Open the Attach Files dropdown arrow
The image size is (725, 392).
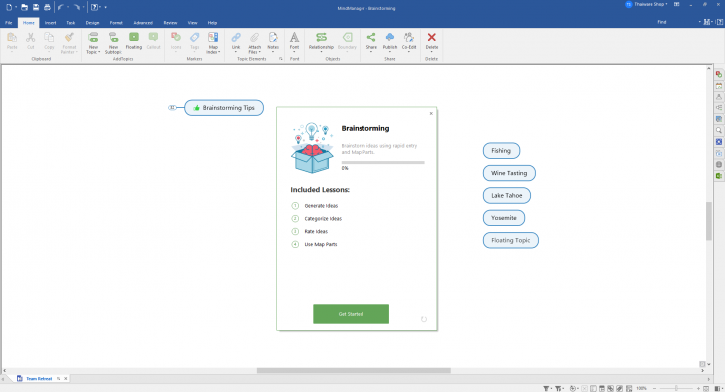coord(259,52)
